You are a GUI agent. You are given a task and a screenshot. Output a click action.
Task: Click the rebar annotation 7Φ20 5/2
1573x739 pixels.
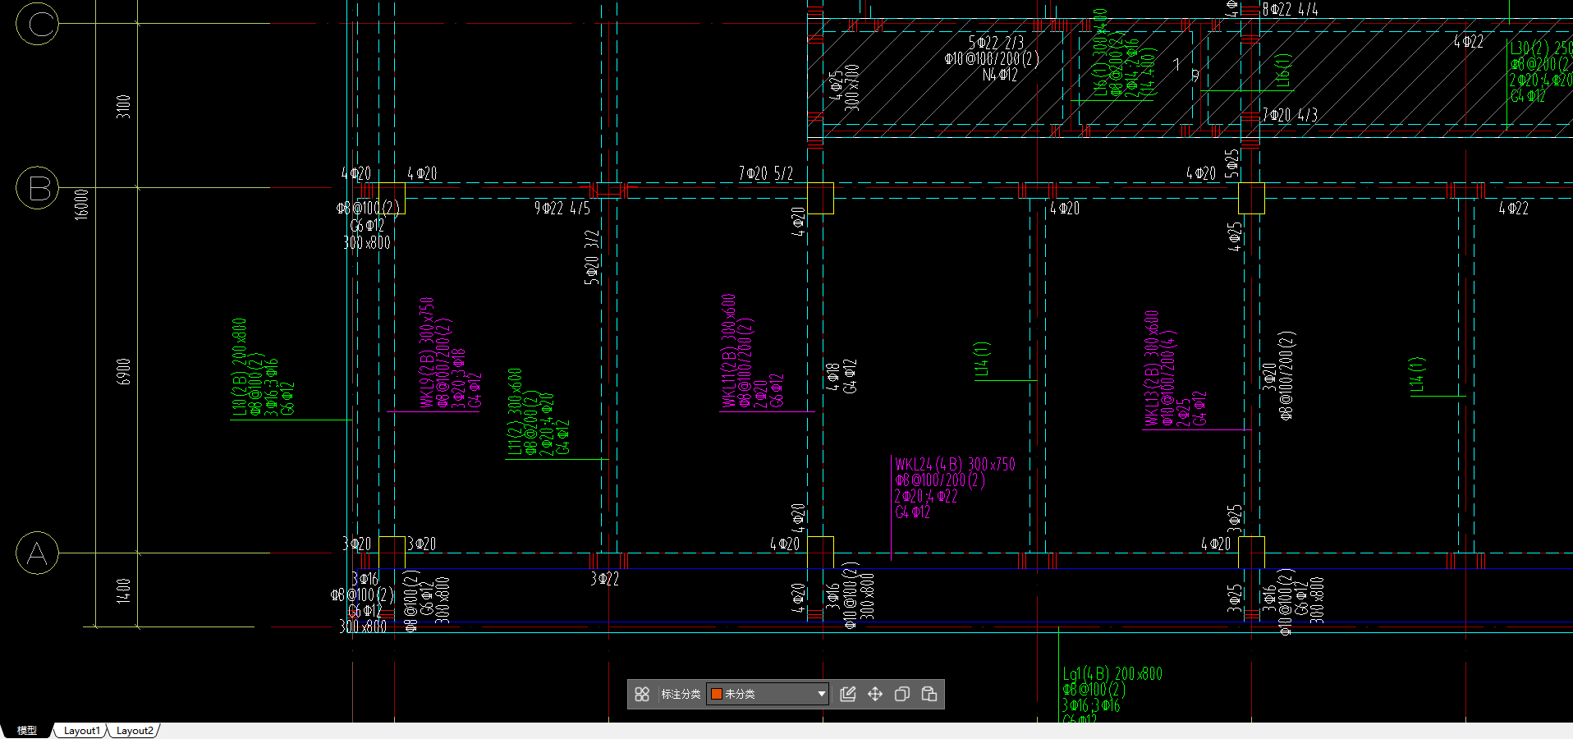click(766, 173)
